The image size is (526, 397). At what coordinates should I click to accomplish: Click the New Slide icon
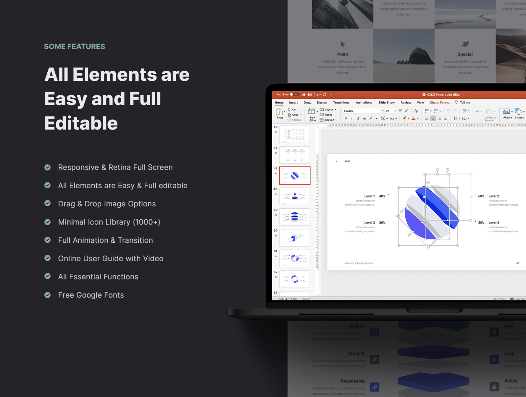[x=312, y=112]
